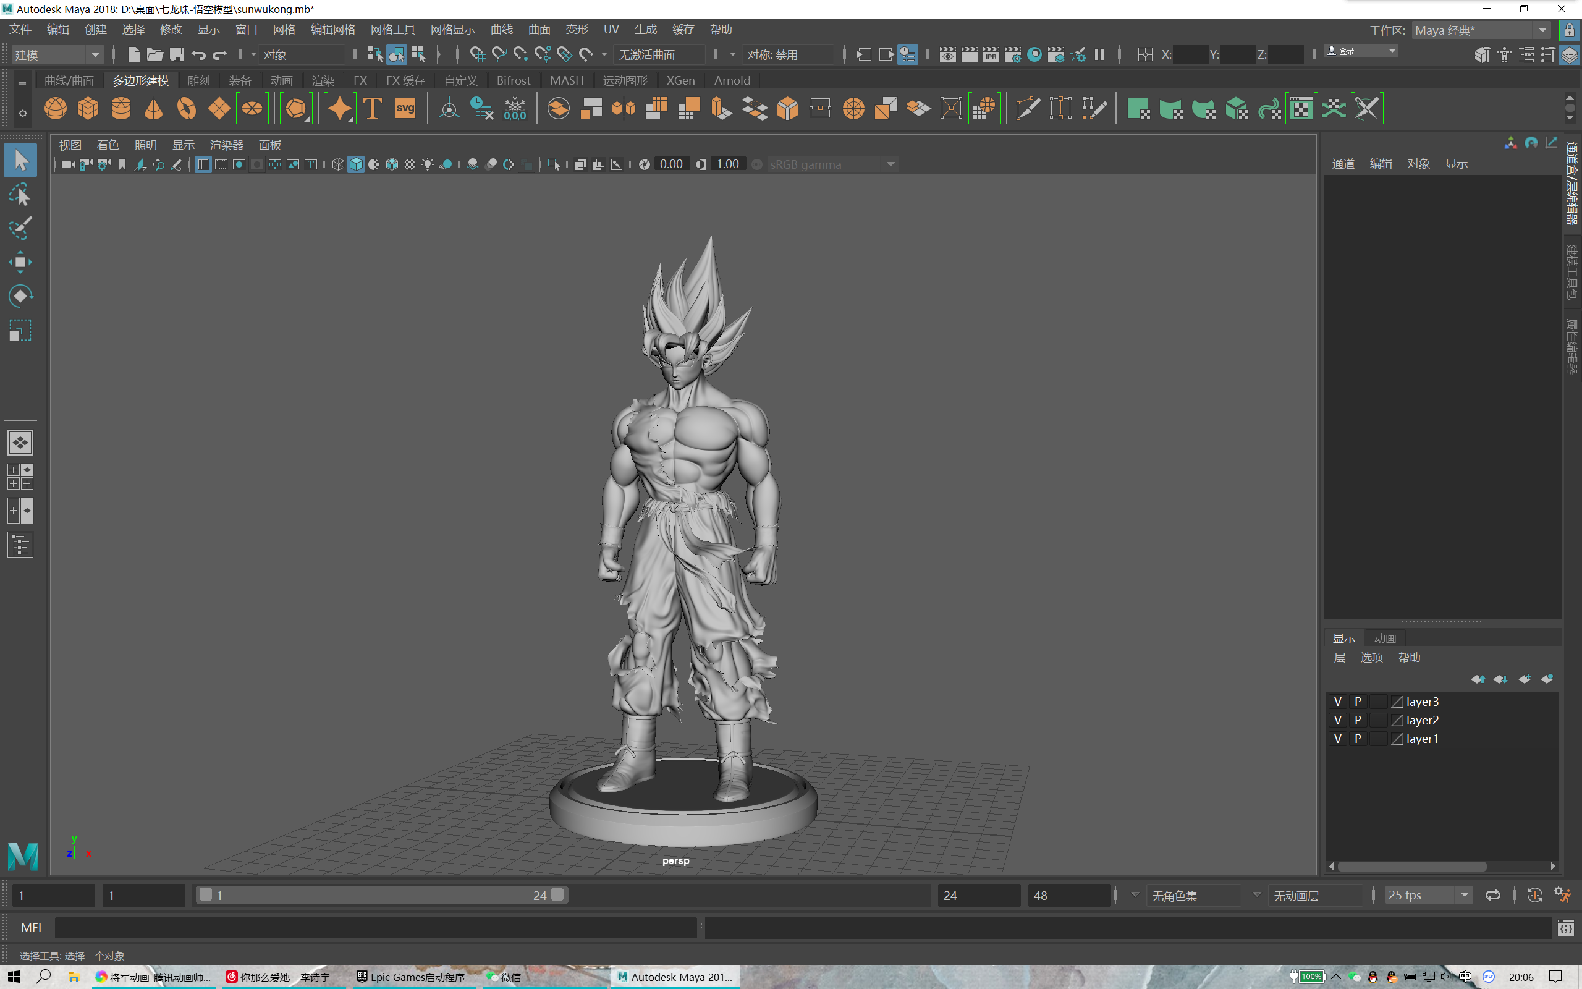Click the MEL script language button
This screenshot has width=1582, height=989.
tap(32, 928)
